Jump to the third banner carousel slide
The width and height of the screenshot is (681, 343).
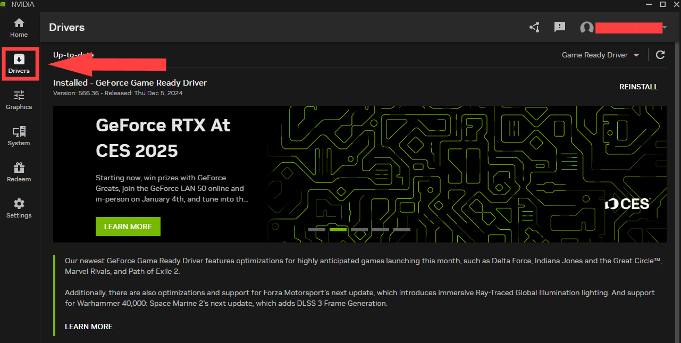point(359,230)
